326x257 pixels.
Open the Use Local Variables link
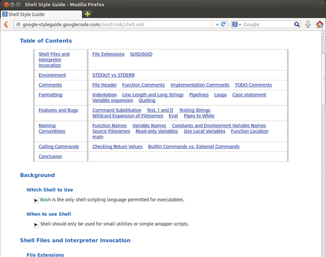204,131
